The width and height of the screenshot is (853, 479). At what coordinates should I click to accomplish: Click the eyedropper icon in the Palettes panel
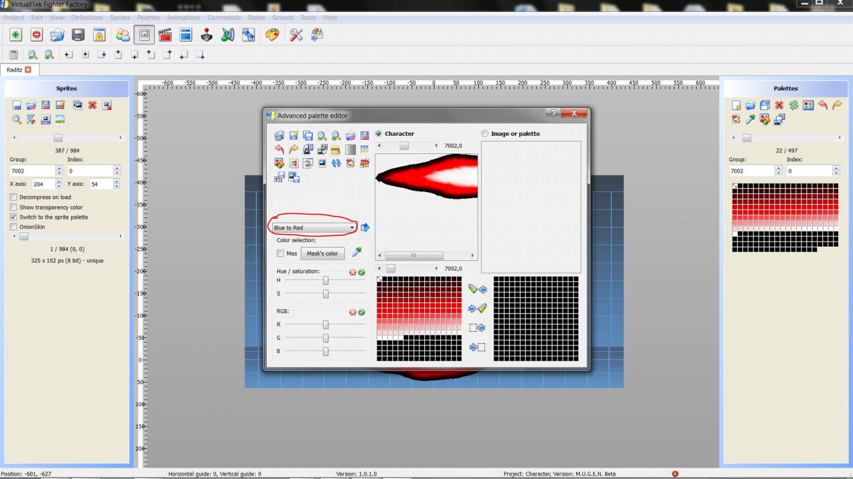pos(751,119)
